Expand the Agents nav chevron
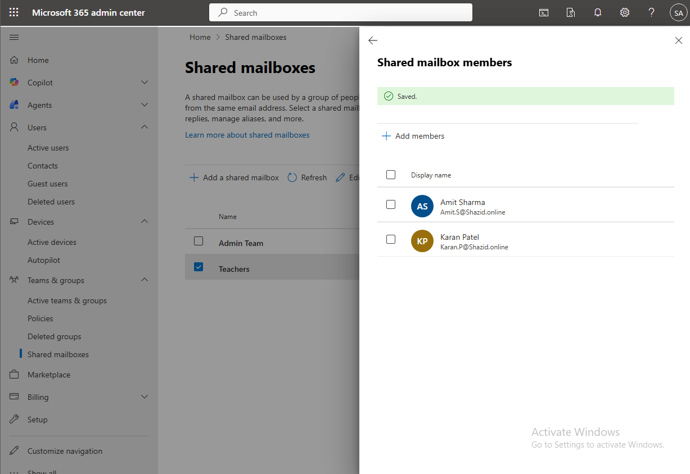This screenshot has width=690, height=474. pos(145,105)
